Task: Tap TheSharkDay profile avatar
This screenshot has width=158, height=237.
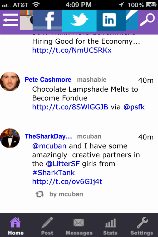Action: (10, 138)
